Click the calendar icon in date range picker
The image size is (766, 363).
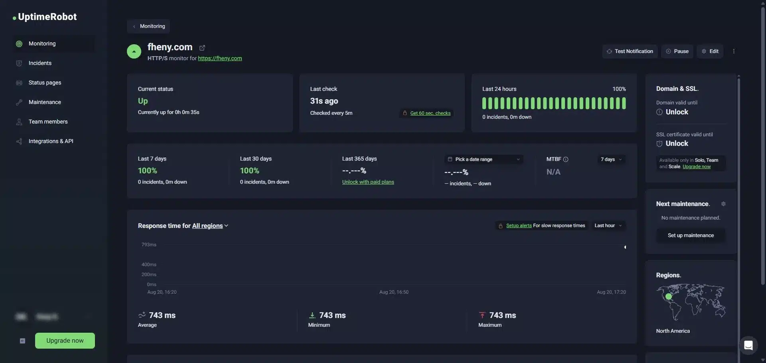click(450, 159)
